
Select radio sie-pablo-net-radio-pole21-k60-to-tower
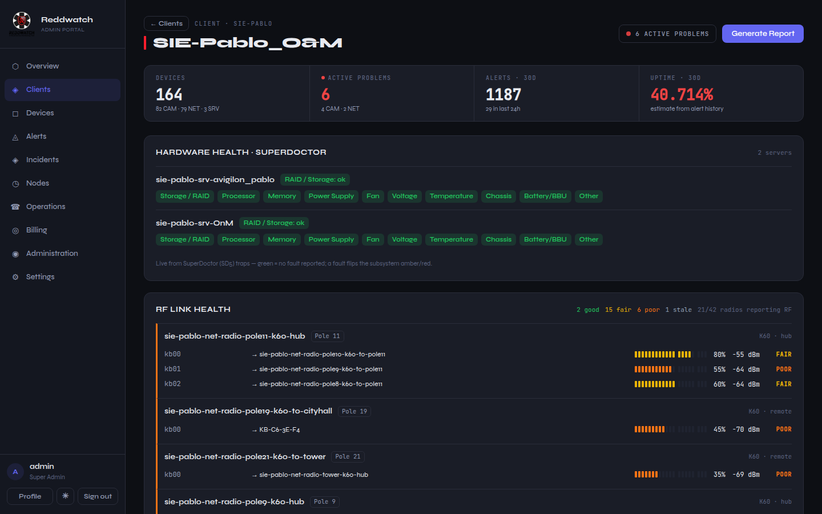pyautogui.click(x=245, y=456)
